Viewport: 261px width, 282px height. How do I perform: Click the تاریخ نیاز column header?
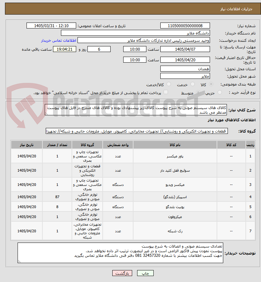[26, 145]
